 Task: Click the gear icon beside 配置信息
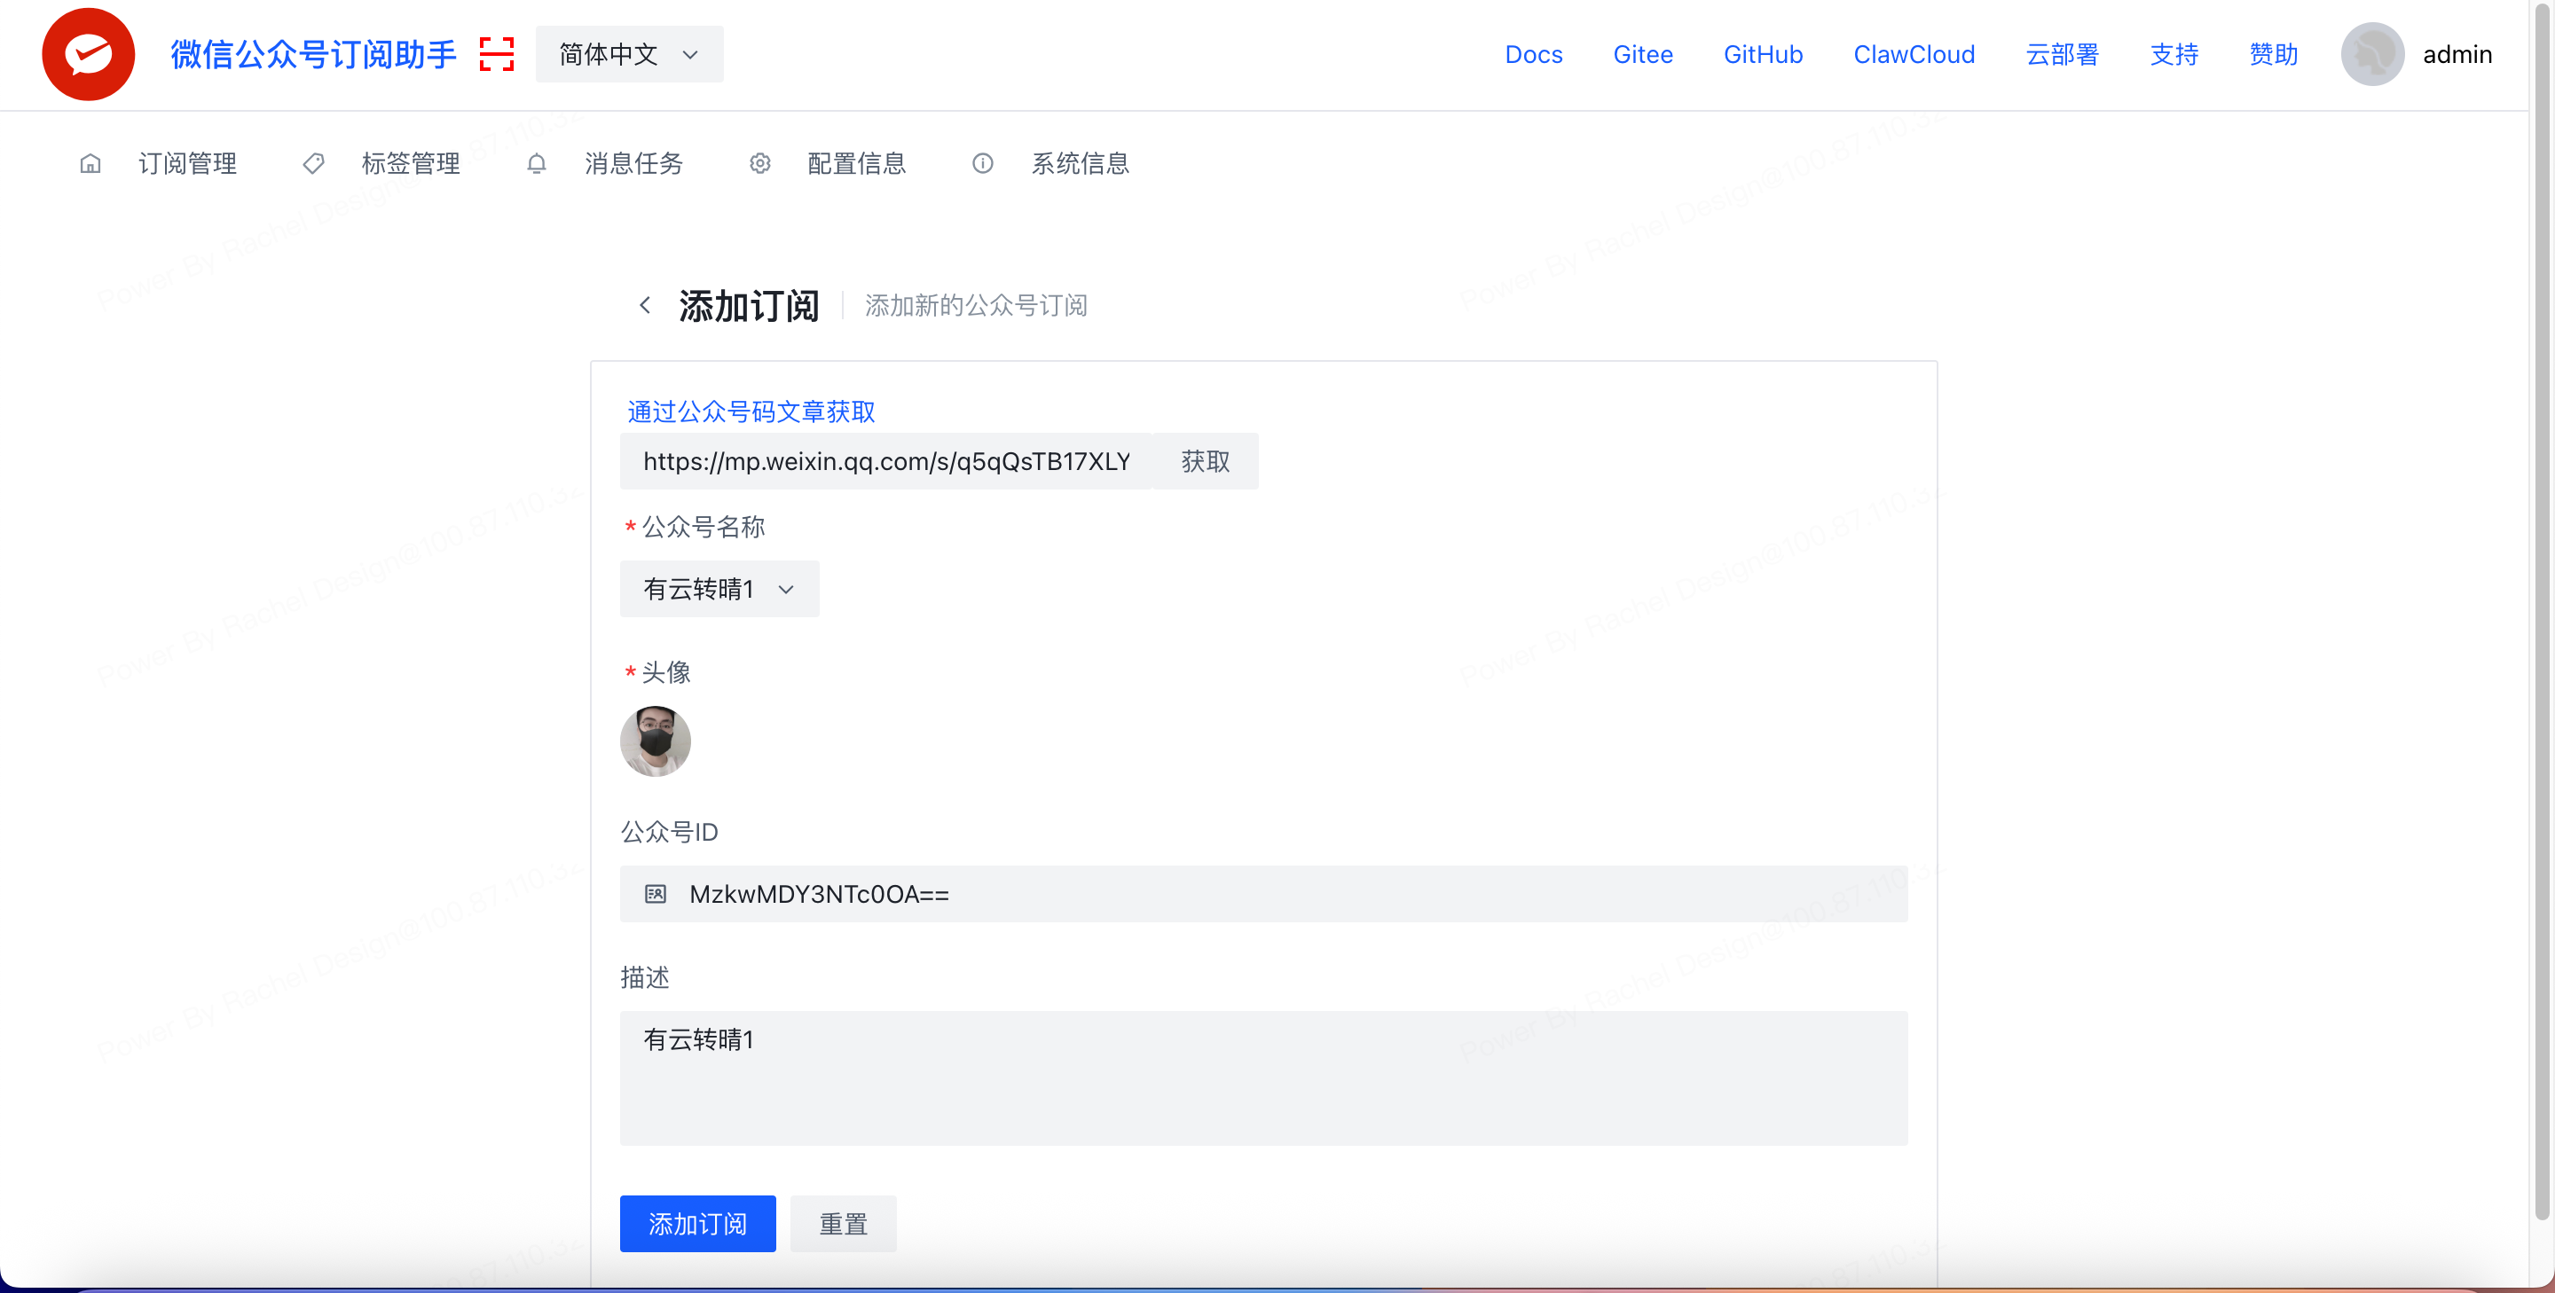[759, 163]
